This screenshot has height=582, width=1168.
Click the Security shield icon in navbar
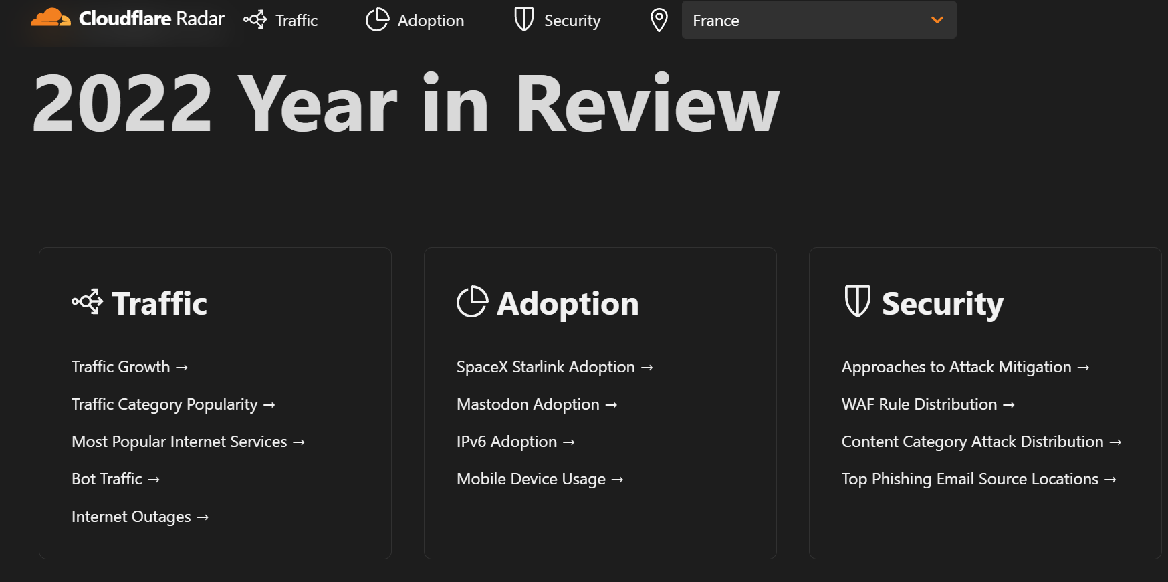[x=523, y=20]
